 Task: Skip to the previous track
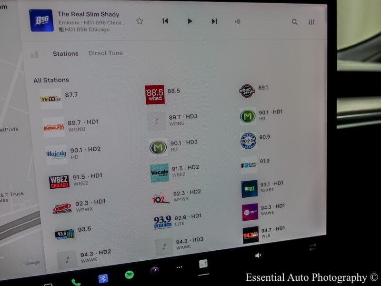pyautogui.click(x=165, y=21)
